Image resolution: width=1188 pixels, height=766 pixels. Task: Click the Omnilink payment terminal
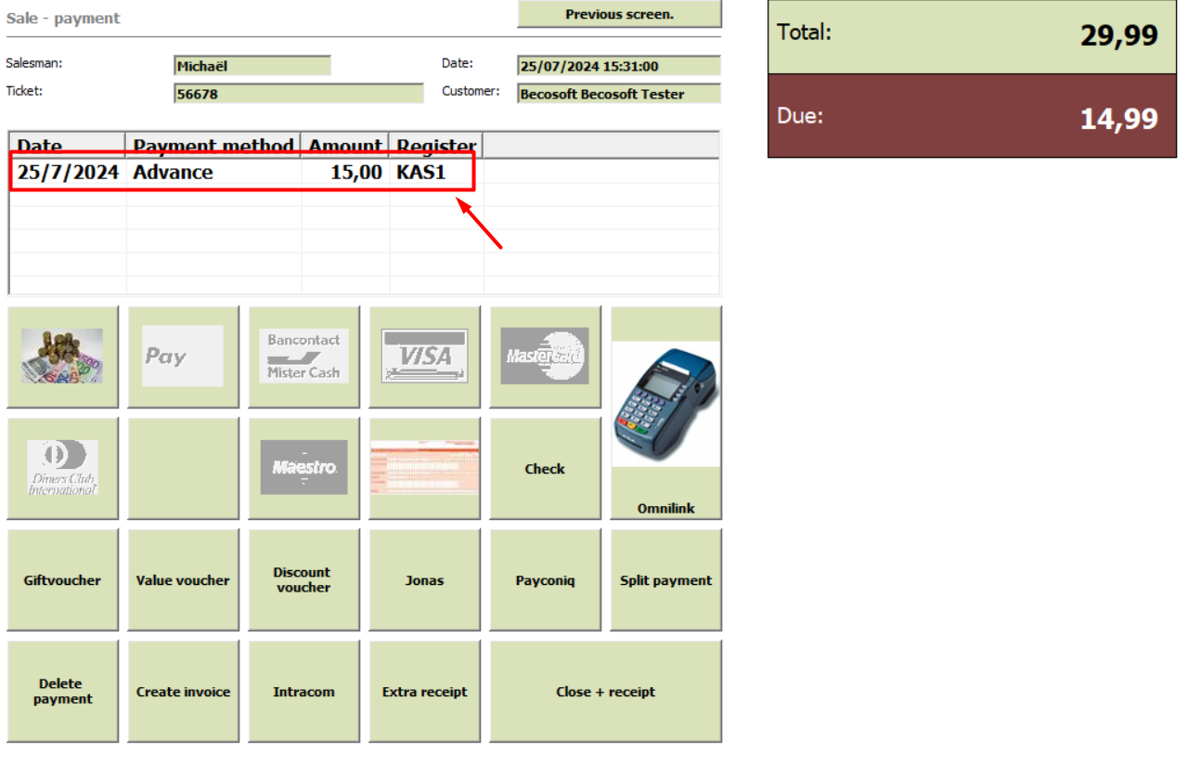(666, 412)
